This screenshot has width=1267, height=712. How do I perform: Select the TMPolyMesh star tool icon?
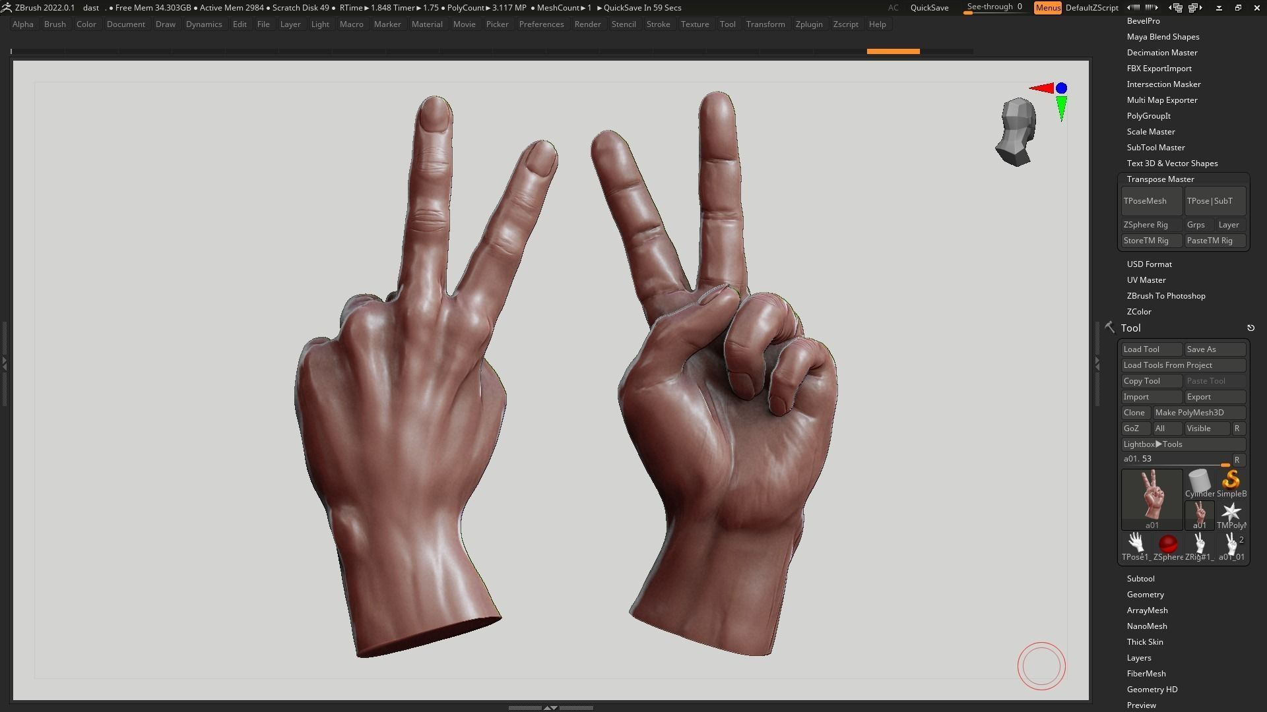coord(1231,515)
